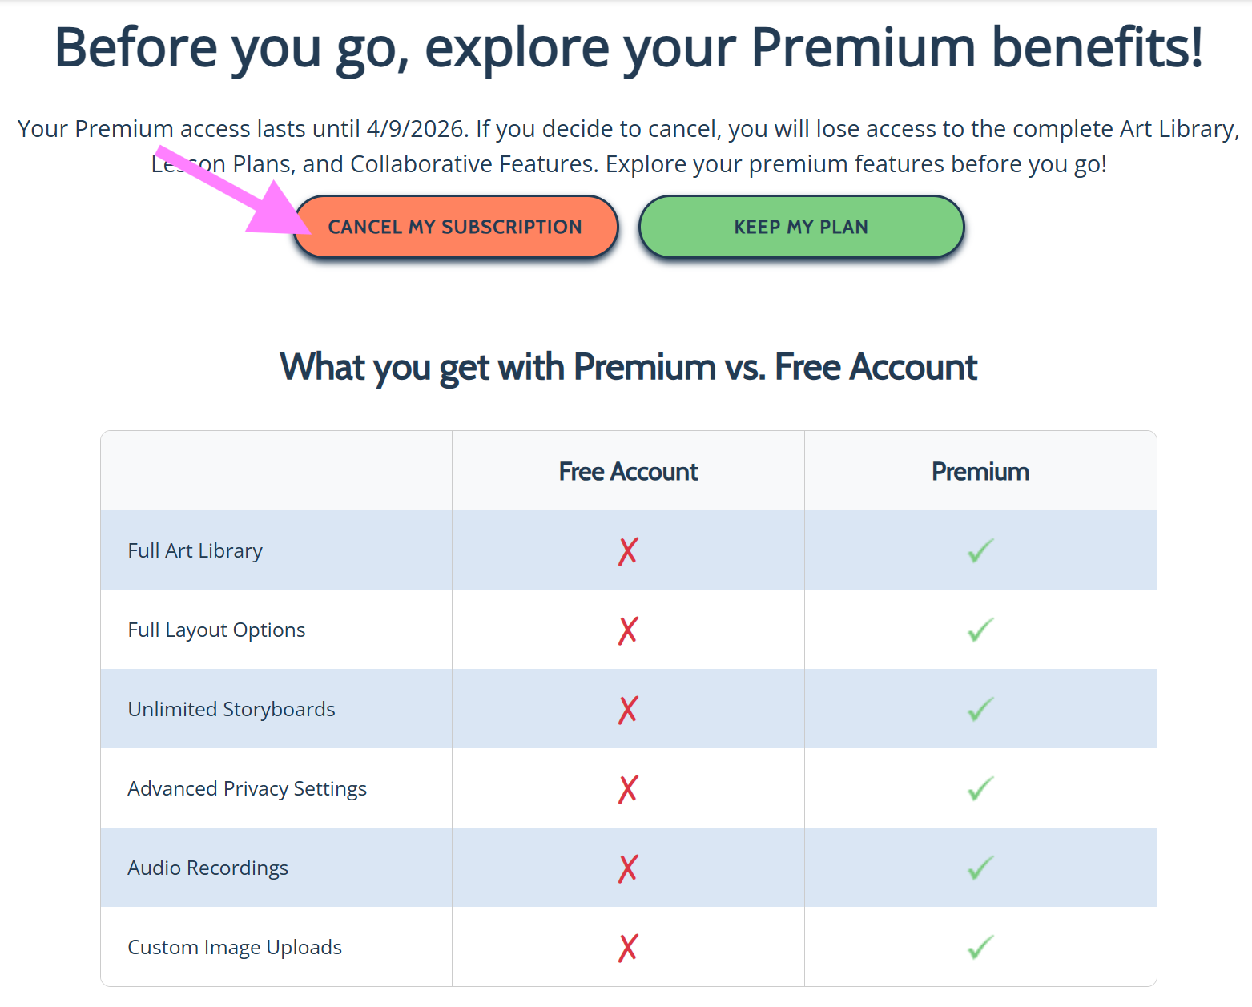This screenshot has width=1252, height=1007.
Task: Click the Full Art Library row label
Action: 195,551
